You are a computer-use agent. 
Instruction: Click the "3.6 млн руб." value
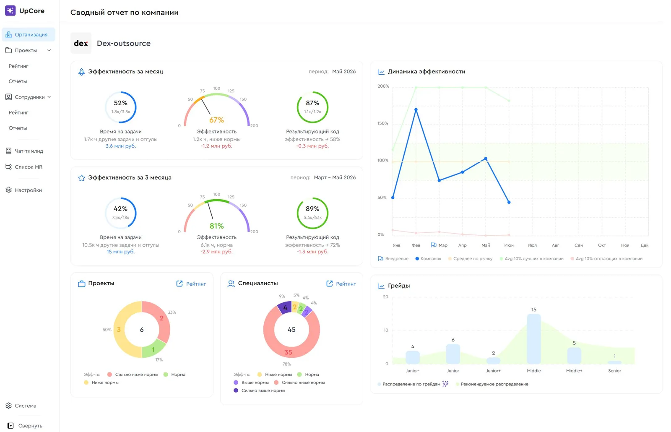pyautogui.click(x=121, y=146)
